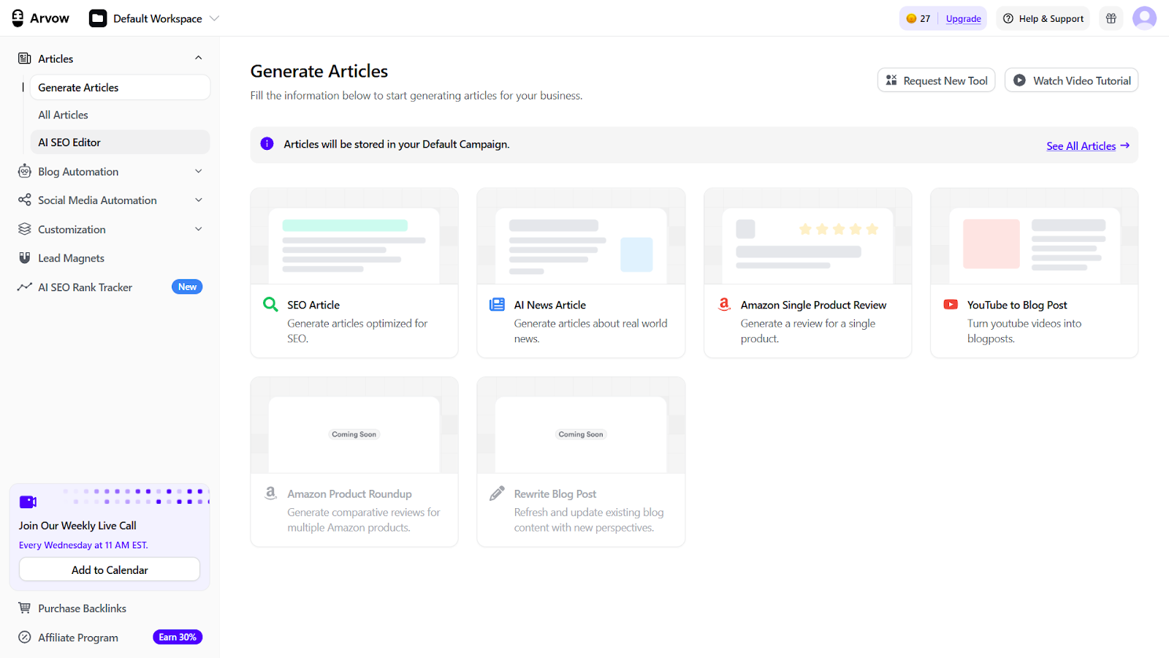The image size is (1169, 658).
Task: Click the AI SEO Rank Tracker chart icon
Action: [24, 287]
